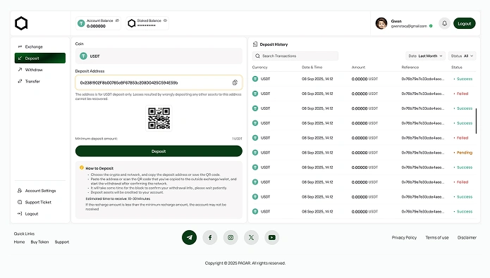Click the search magnifier icon

click(257, 56)
